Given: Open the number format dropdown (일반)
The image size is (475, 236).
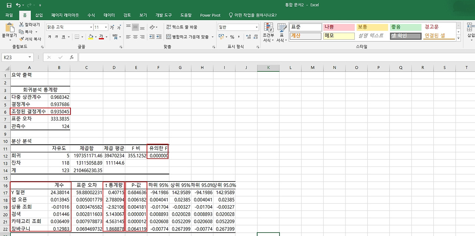Looking at the screenshot, I should [x=256, y=27].
